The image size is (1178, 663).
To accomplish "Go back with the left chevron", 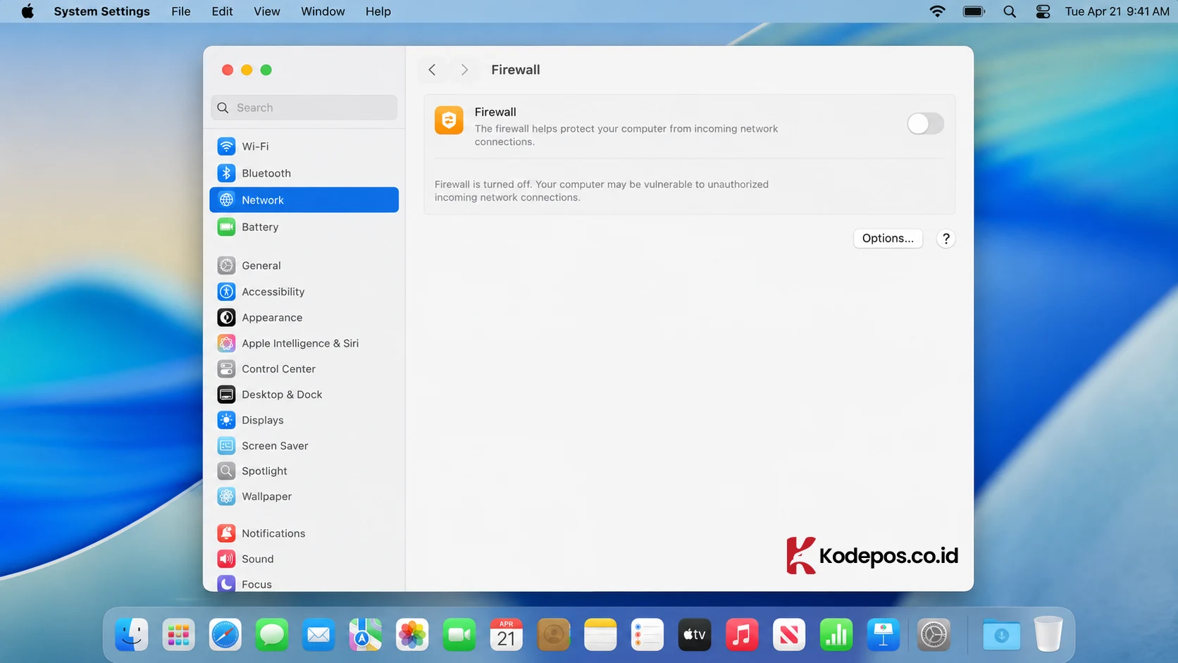I will [432, 70].
